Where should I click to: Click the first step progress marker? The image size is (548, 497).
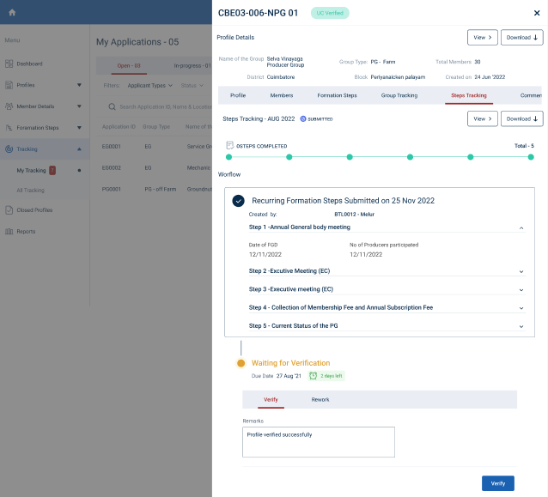pyautogui.click(x=228, y=157)
